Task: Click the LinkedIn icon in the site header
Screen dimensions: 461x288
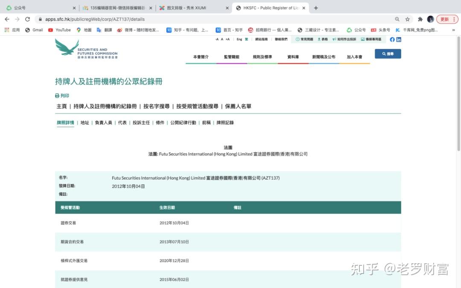Action: click(398, 39)
